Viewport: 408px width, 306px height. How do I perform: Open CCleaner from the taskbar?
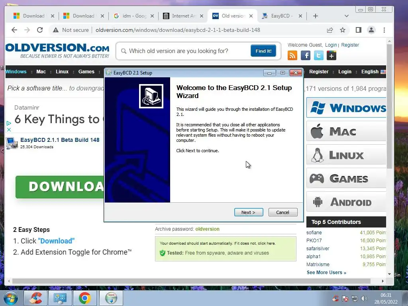pos(35,298)
